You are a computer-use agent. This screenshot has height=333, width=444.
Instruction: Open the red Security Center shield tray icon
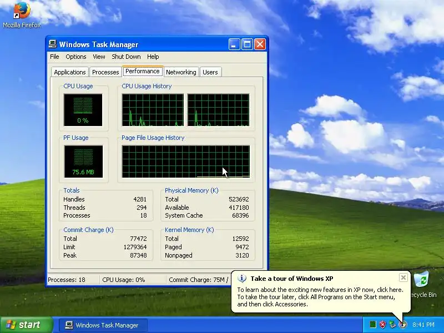[382, 325]
